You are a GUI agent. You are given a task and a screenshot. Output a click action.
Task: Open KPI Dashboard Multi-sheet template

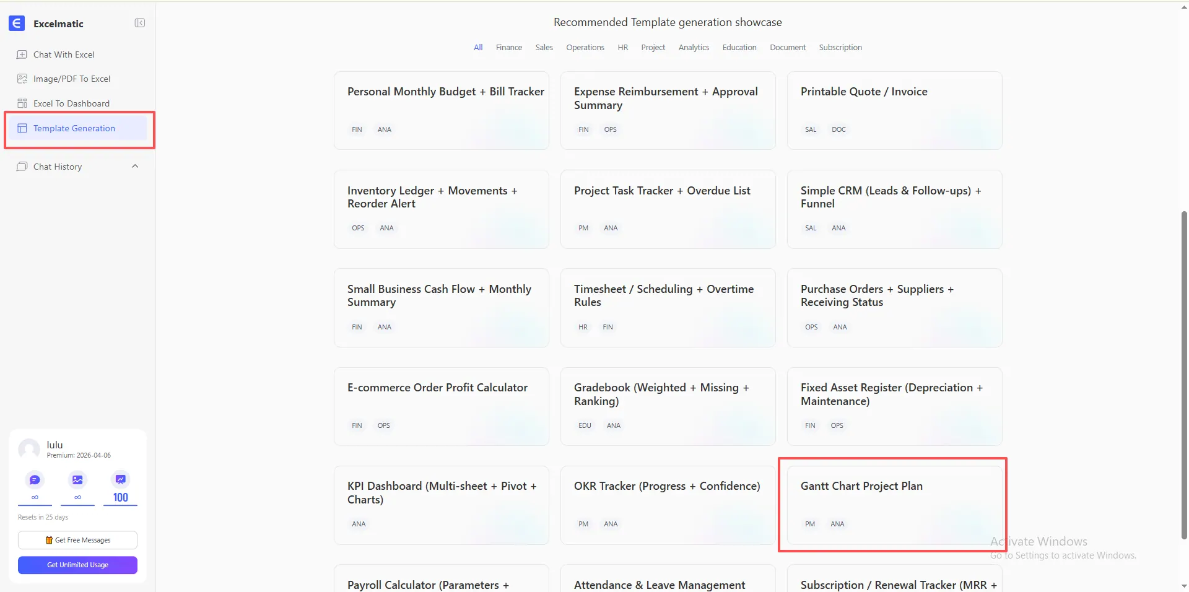[442, 505]
